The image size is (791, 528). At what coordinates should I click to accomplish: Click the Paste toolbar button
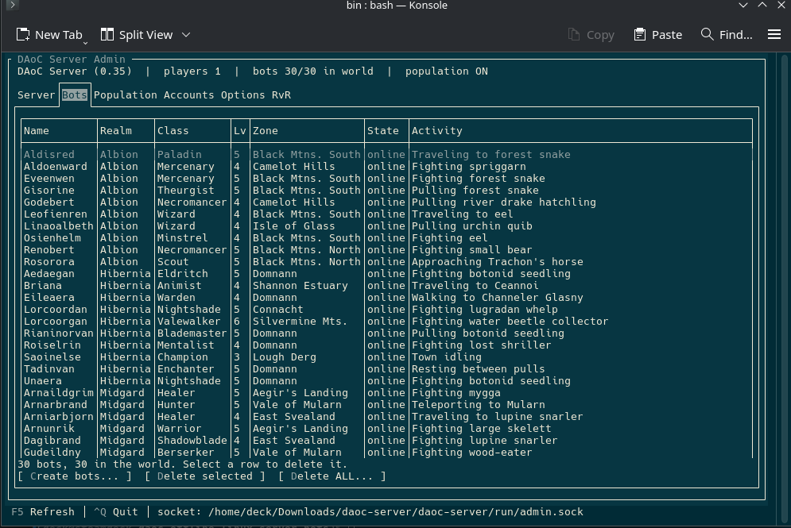(657, 35)
